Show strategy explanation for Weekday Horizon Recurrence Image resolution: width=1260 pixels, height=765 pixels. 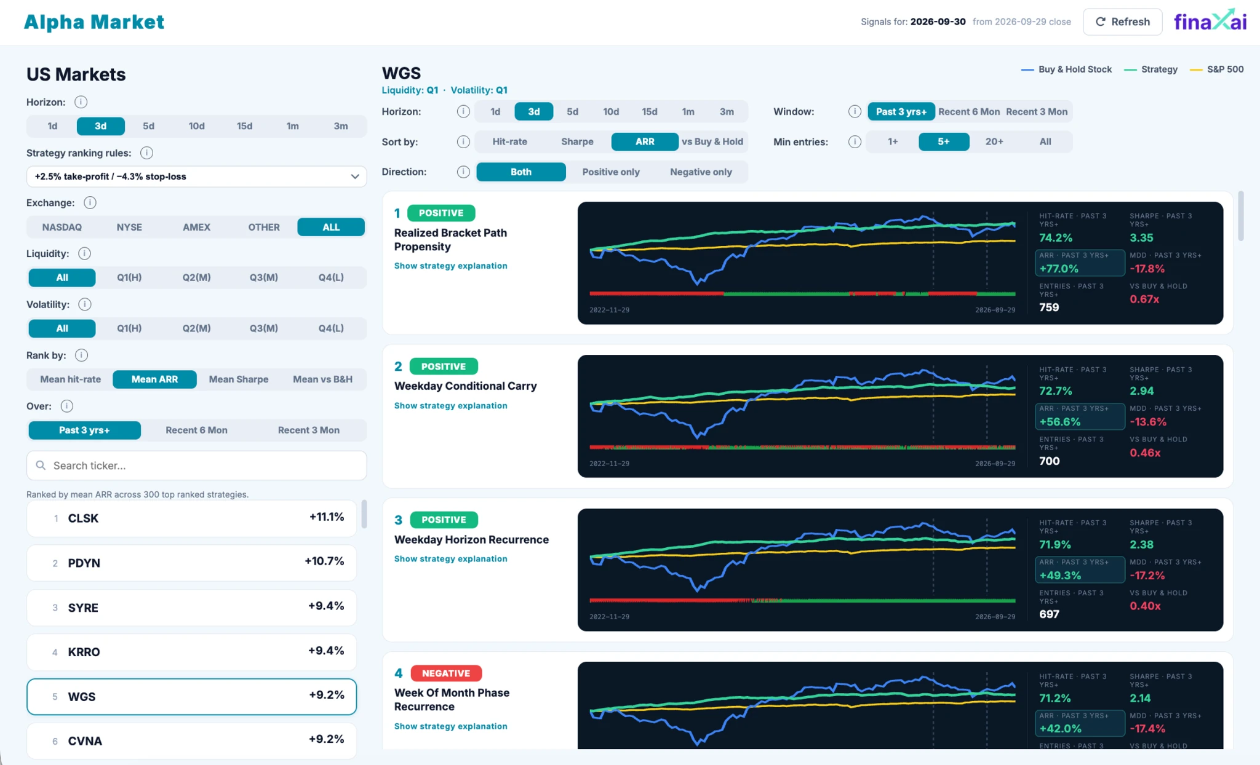[450, 559]
